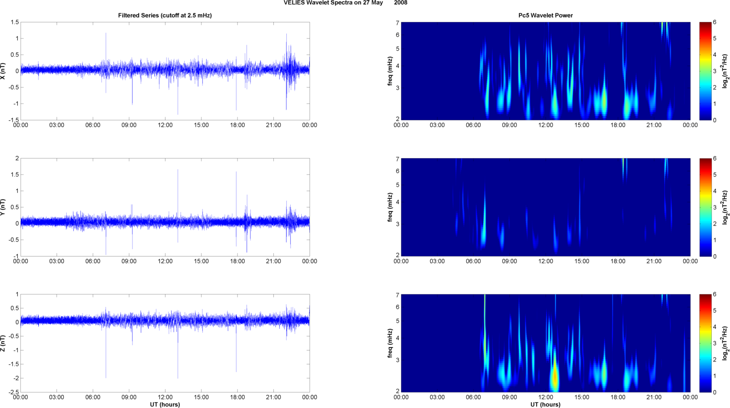Click the 6 tick at top of the top colorbar
This screenshot has height=408, width=730.
715,23
